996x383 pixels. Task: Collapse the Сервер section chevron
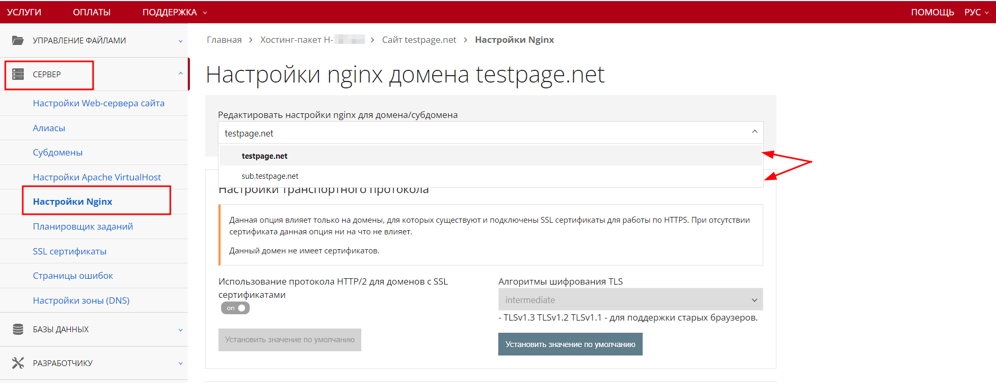click(x=180, y=74)
